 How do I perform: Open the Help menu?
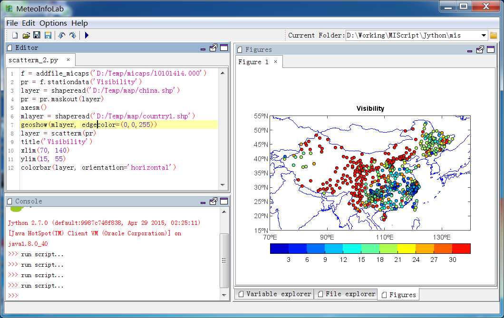tap(79, 23)
